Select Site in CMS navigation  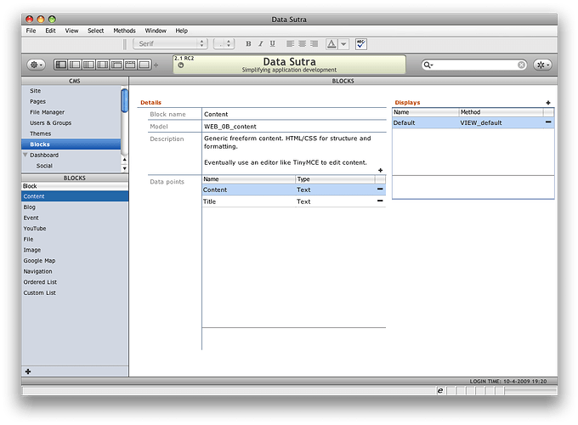point(71,91)
